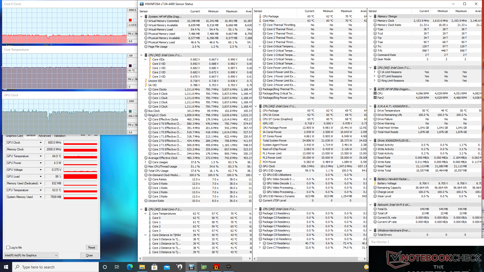Click Fit y in GPU Clock graph
The width and height of the screenshot is (484, 272).
(x=131, y=125)
